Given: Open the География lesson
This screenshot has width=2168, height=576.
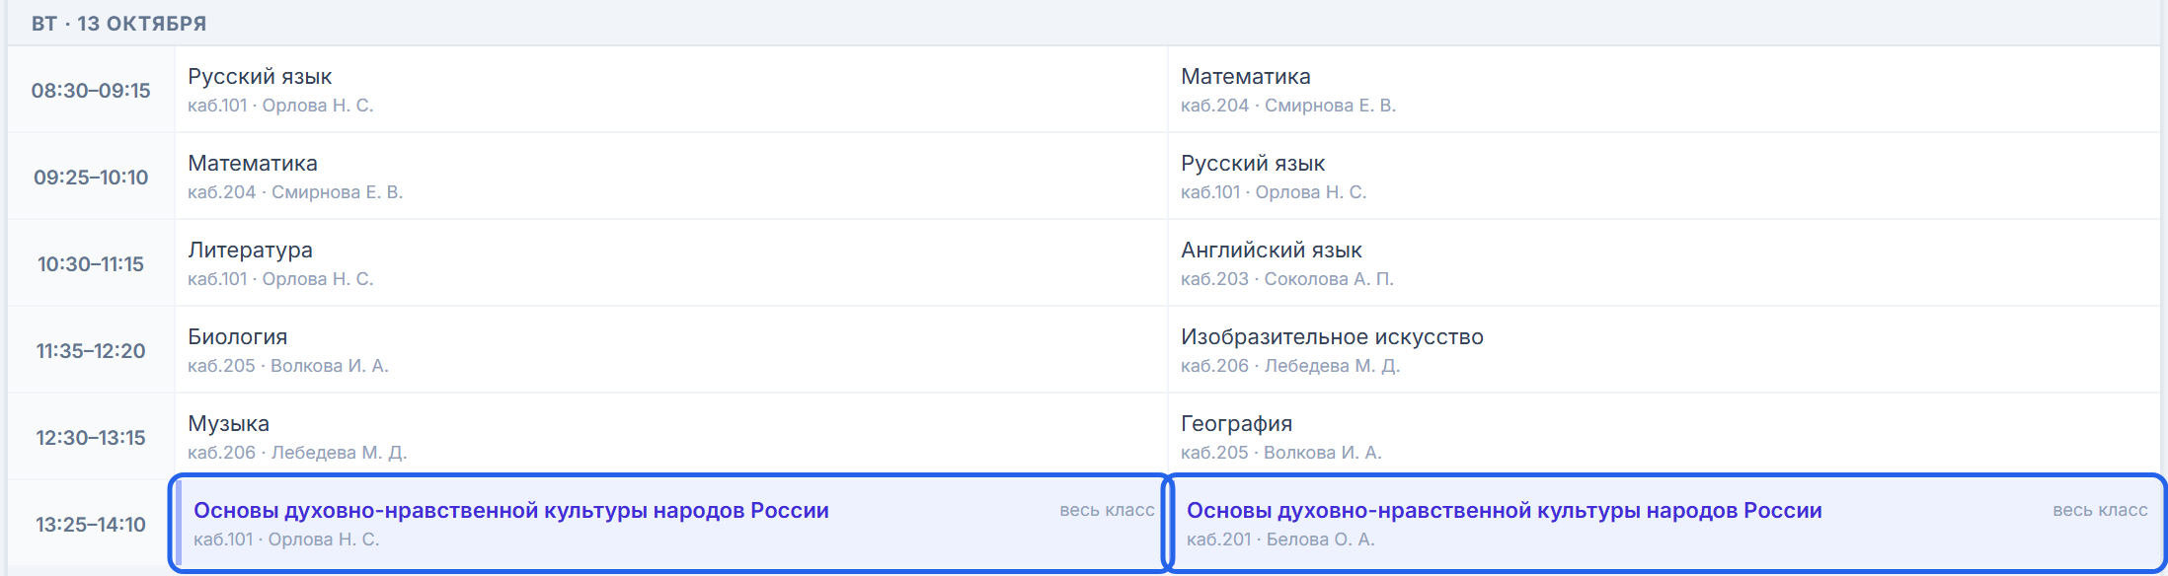Looking at the screenshot, I should click(1665, 436).
